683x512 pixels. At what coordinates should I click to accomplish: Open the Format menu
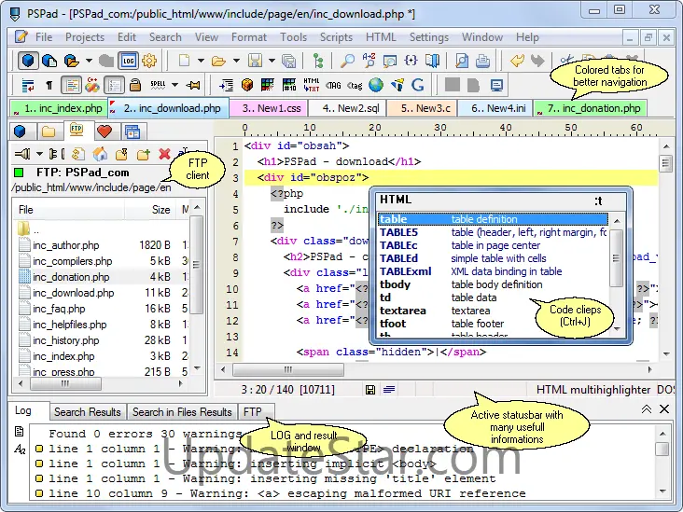click(249, 37)
